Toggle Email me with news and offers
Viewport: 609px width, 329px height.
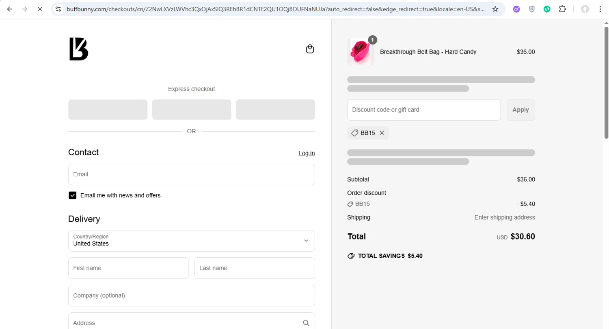[72, 195]
